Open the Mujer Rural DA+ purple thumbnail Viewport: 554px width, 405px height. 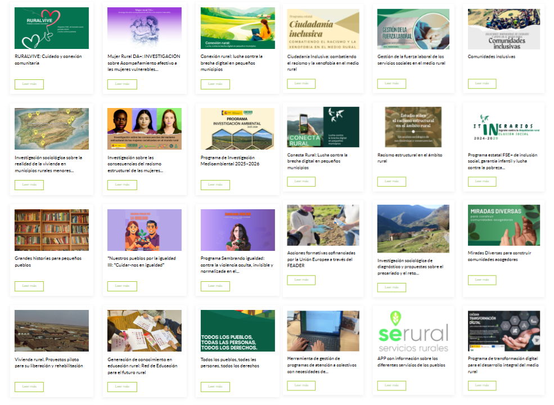coord(145,28)
